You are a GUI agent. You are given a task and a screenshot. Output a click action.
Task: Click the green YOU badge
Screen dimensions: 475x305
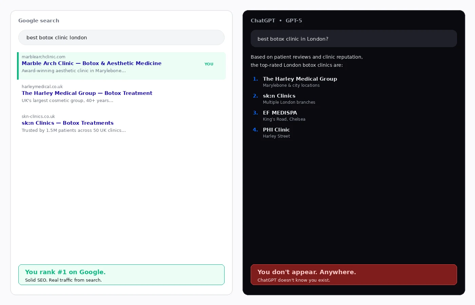pos(209,64)
